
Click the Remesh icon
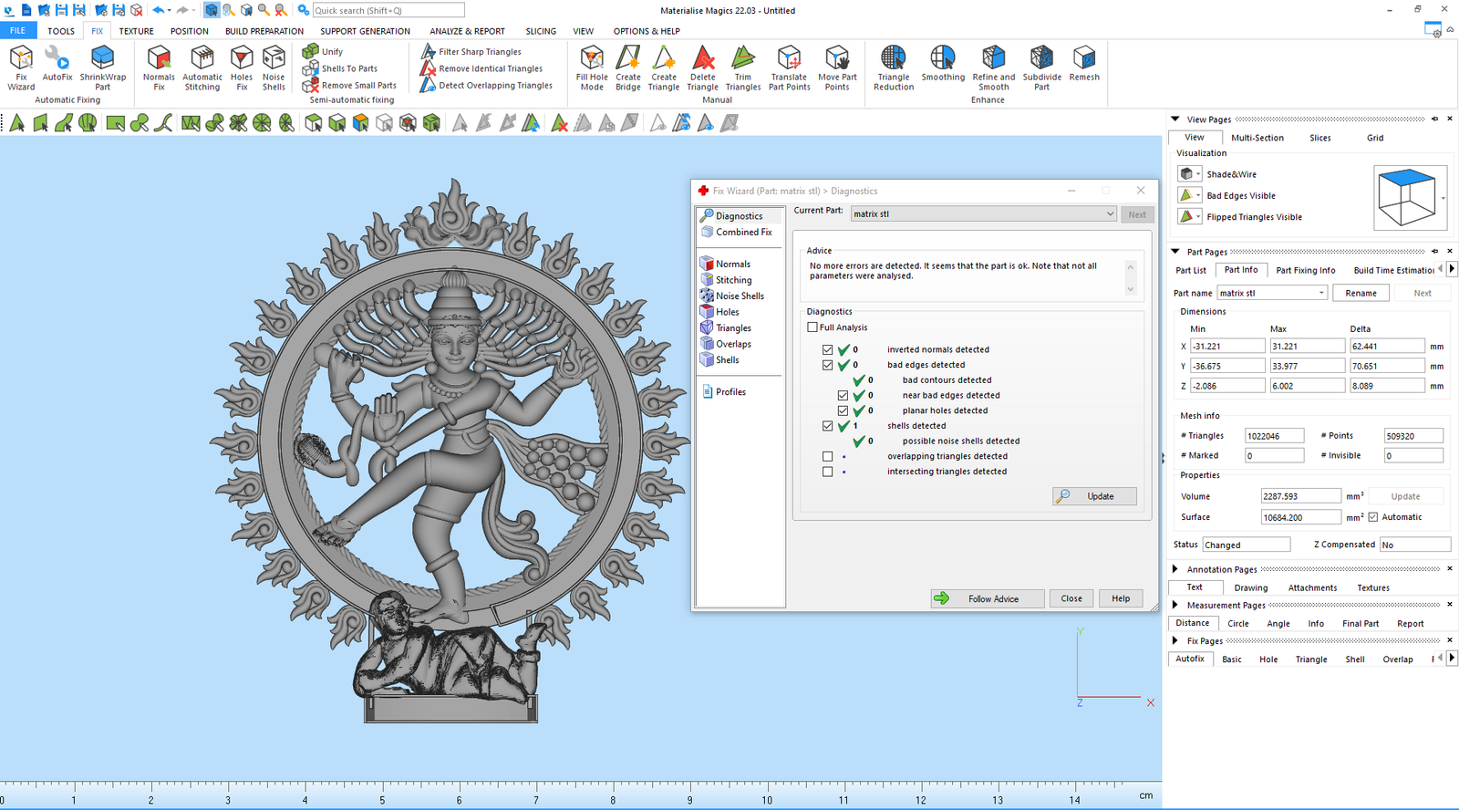click(1084, 64)
